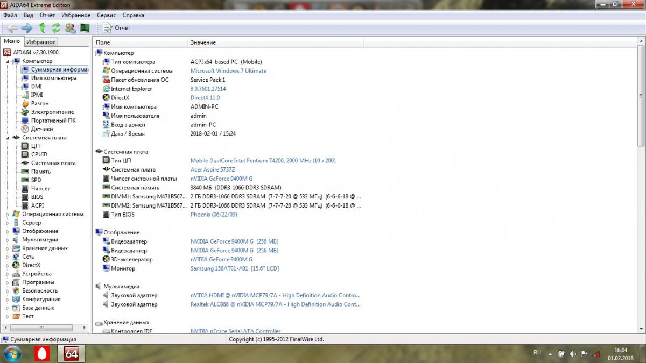Open the monitor diagnostics toolbar icon
646x363 pixels.
(85, 27)
